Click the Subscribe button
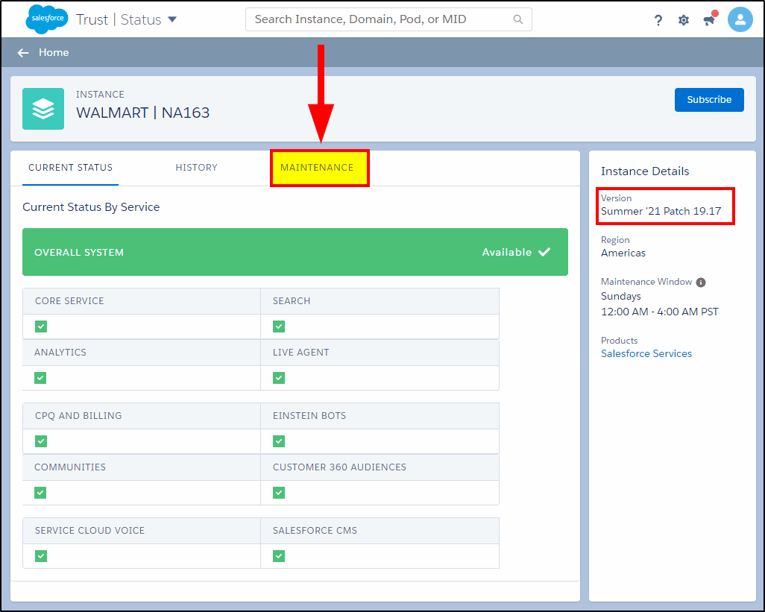Image resolution: width=765 pixels, height=612 pixels. click(709, 99)
